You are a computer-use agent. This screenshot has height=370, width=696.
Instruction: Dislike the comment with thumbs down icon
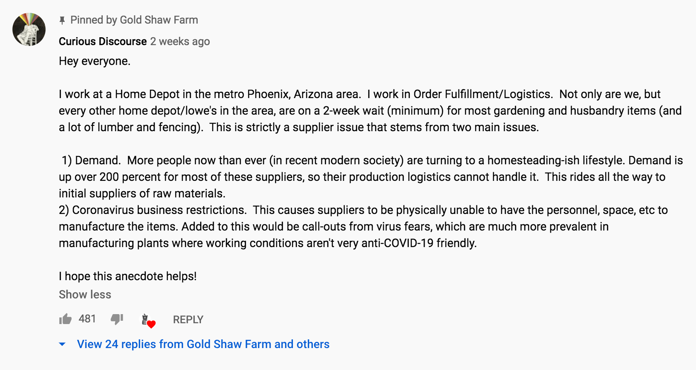point(117,319)
